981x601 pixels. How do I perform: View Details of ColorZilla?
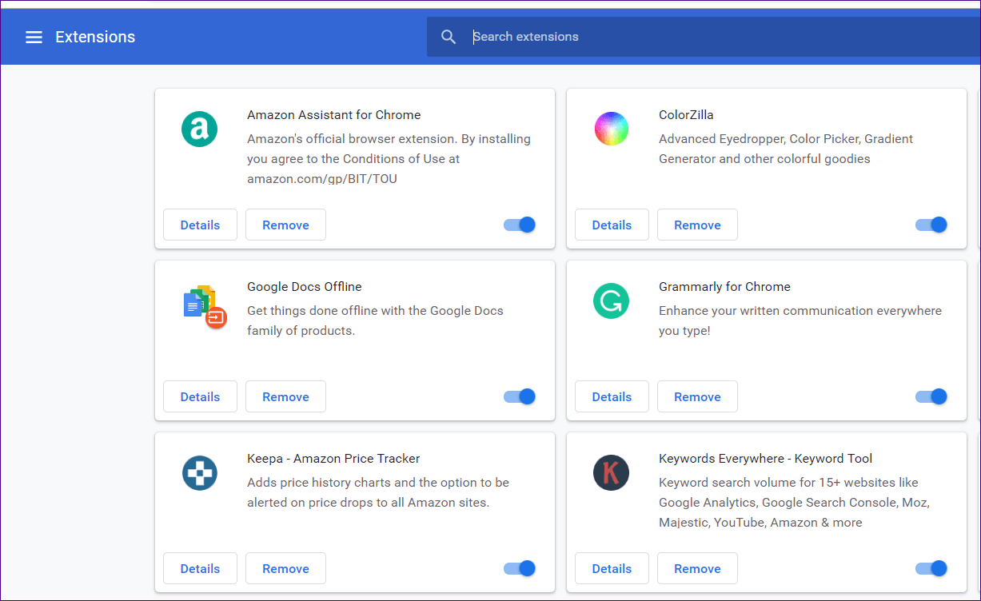click(x=612, y=225)
